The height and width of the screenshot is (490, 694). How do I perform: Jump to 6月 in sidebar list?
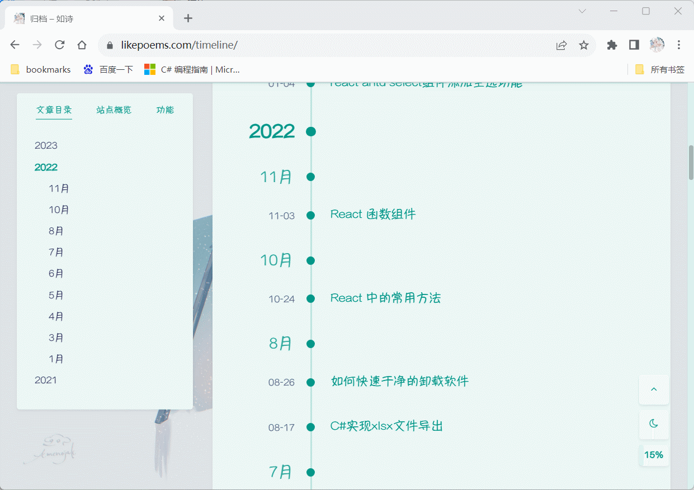(56, 274)
